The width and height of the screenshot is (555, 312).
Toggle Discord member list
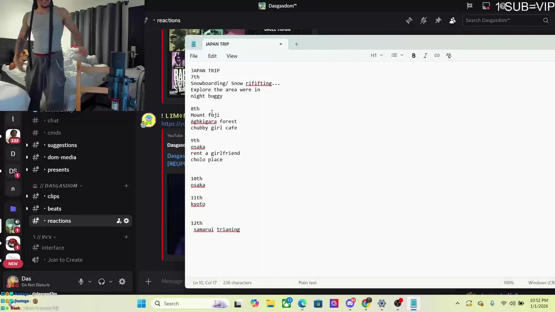pos(453,20)
